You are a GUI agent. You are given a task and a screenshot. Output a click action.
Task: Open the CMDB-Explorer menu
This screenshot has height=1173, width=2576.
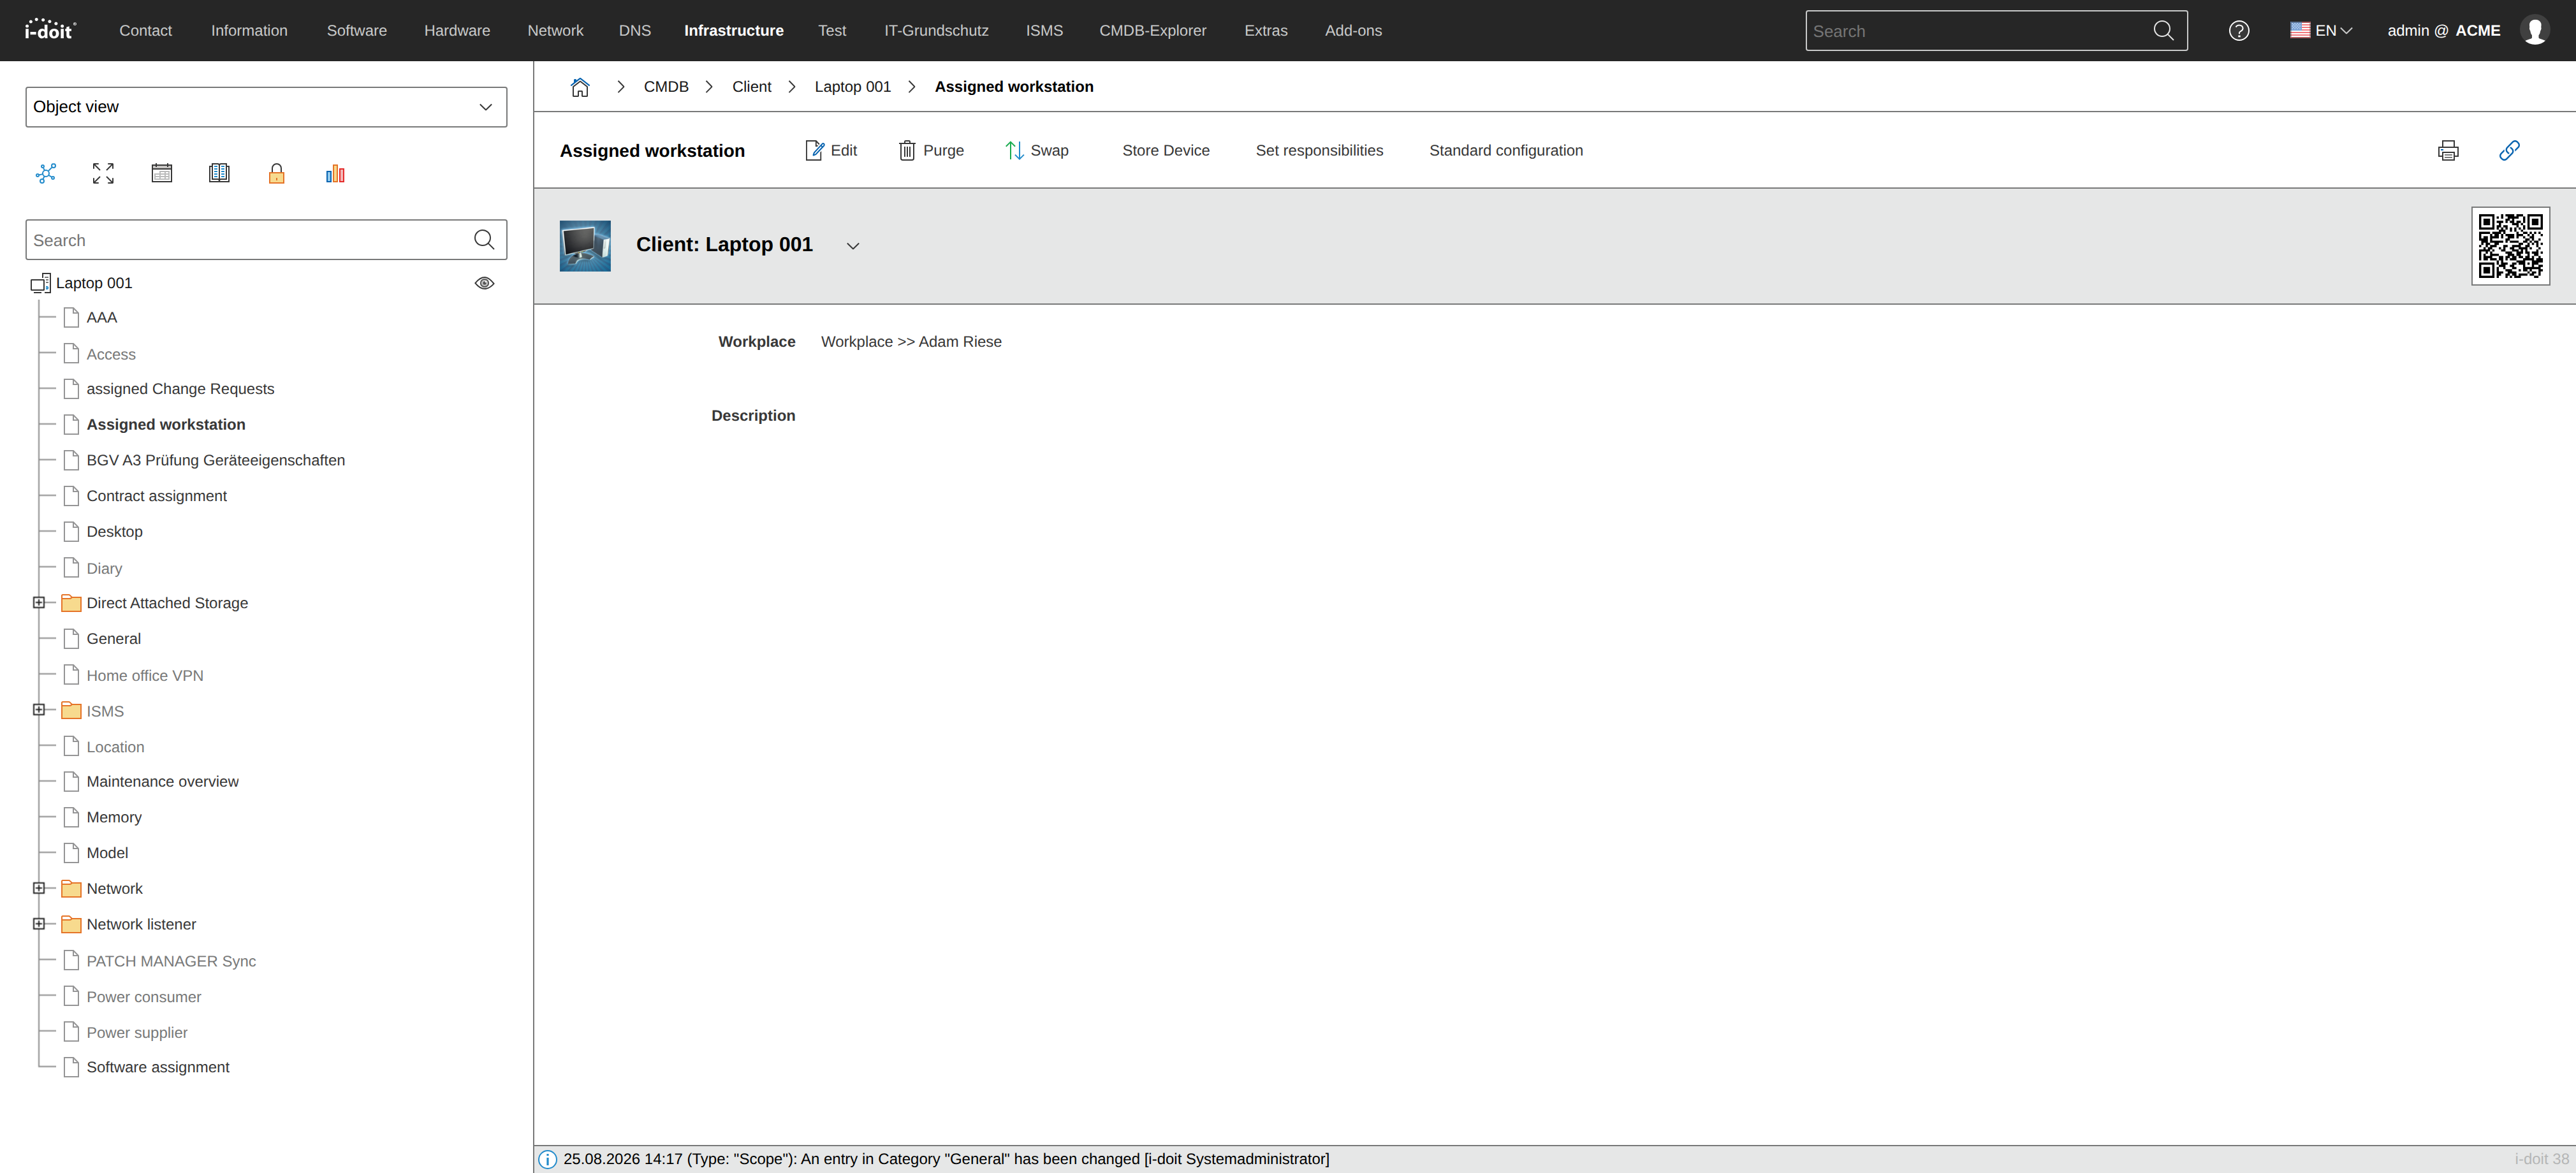click(1153, 31)
